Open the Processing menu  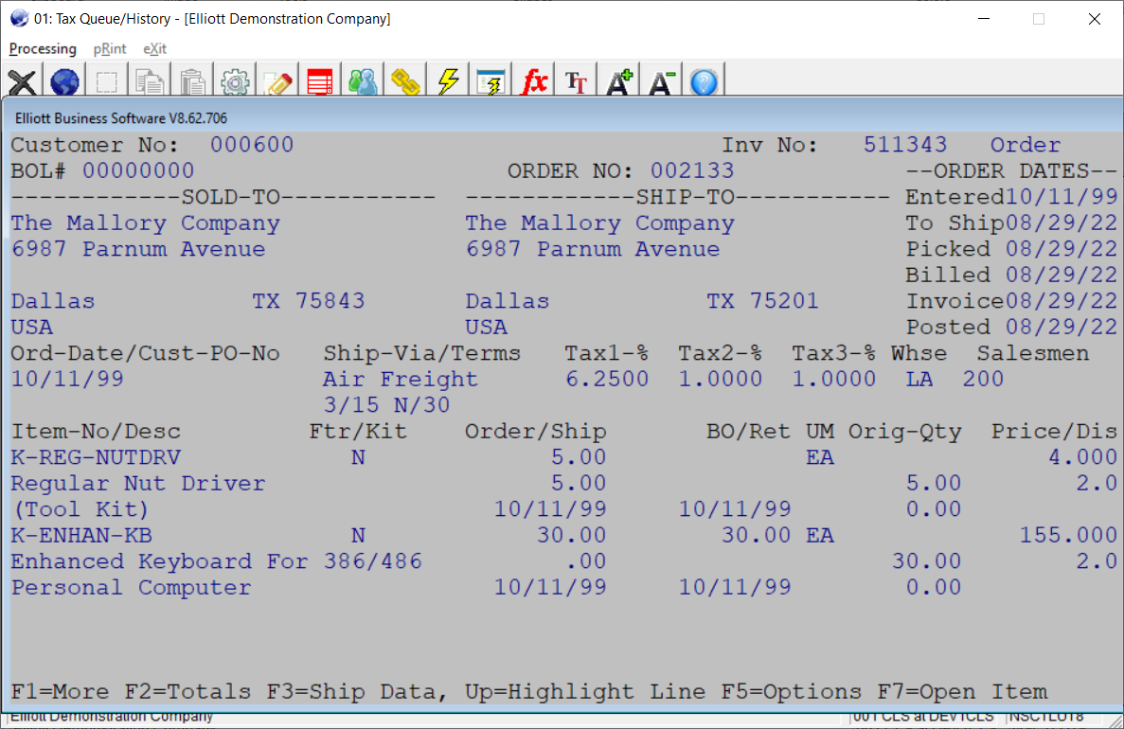pos(43,48)
